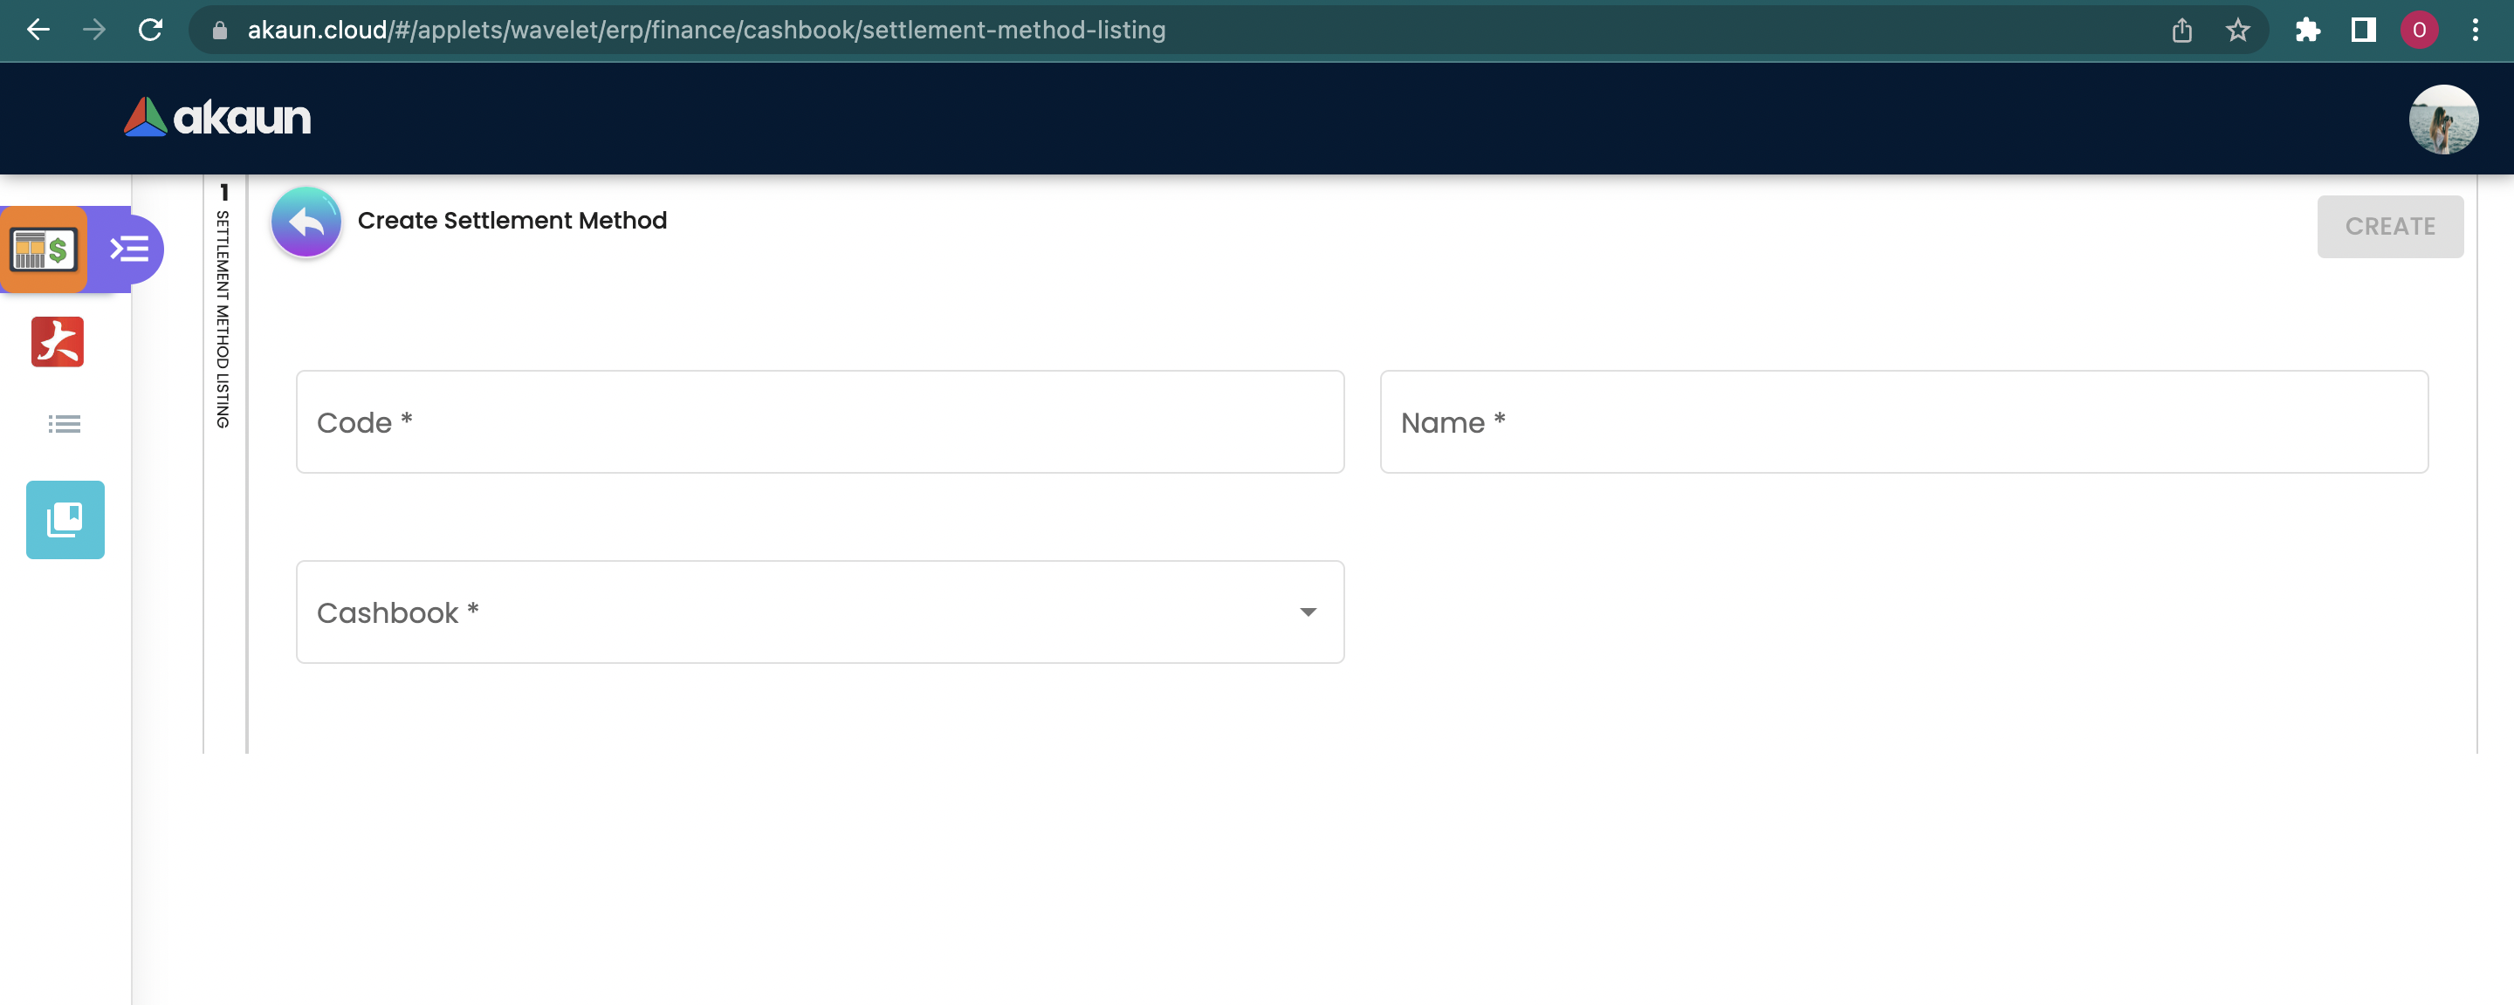
Task: Click the browser share icon
Action: coord(2182,31)
